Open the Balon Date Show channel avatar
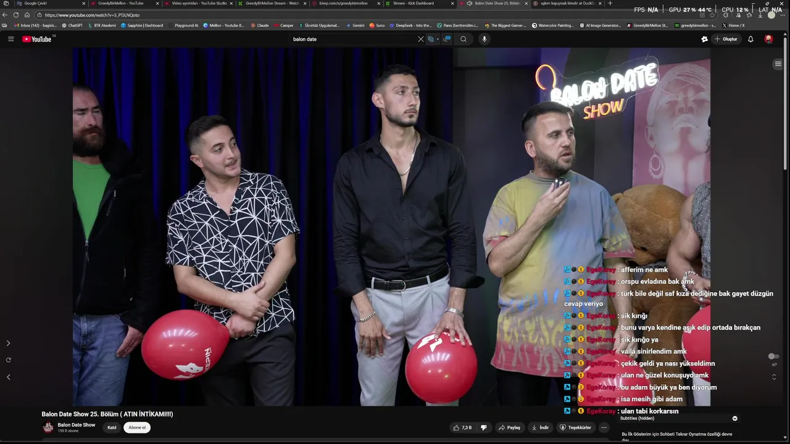 (48, 427)
